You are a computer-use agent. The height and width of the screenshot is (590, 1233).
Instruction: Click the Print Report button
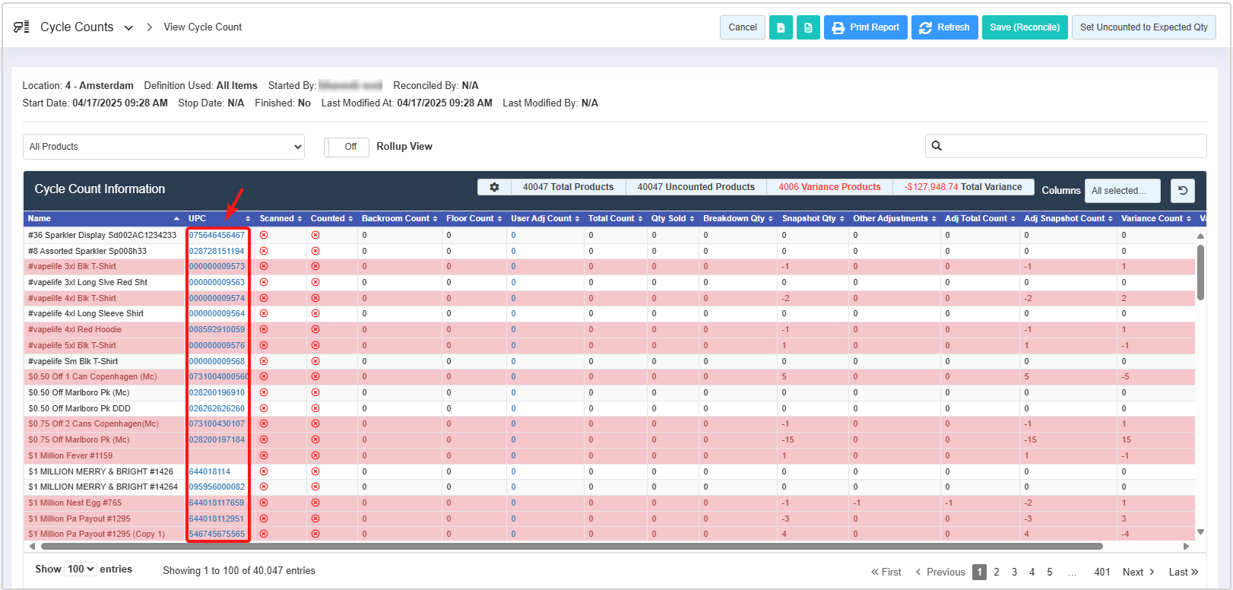pyautogui.click(x=865, y=27)
